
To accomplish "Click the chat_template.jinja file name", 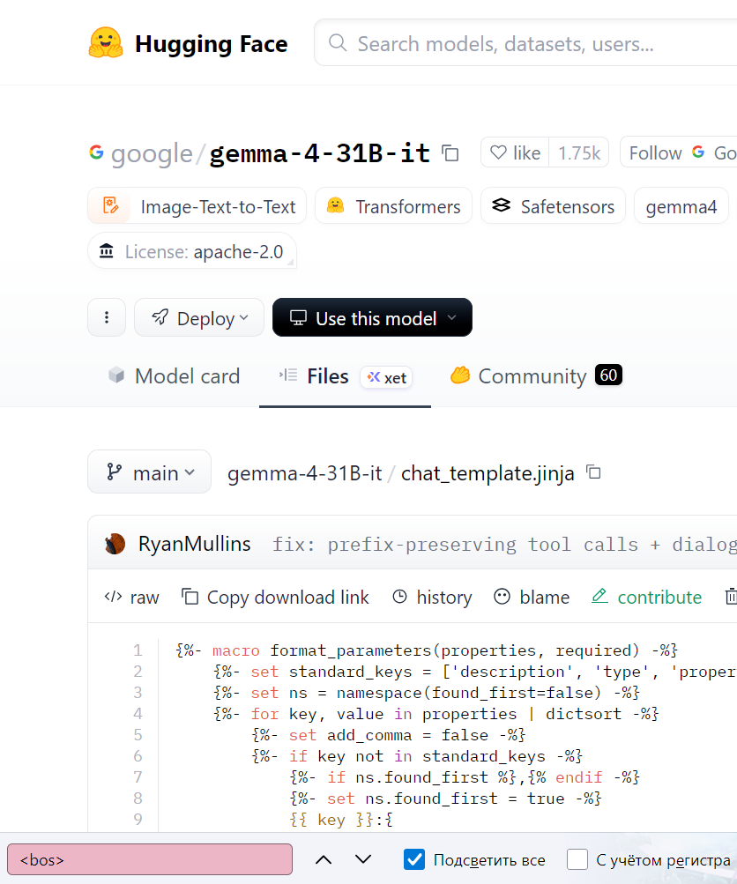I will [x=488, y=473].
